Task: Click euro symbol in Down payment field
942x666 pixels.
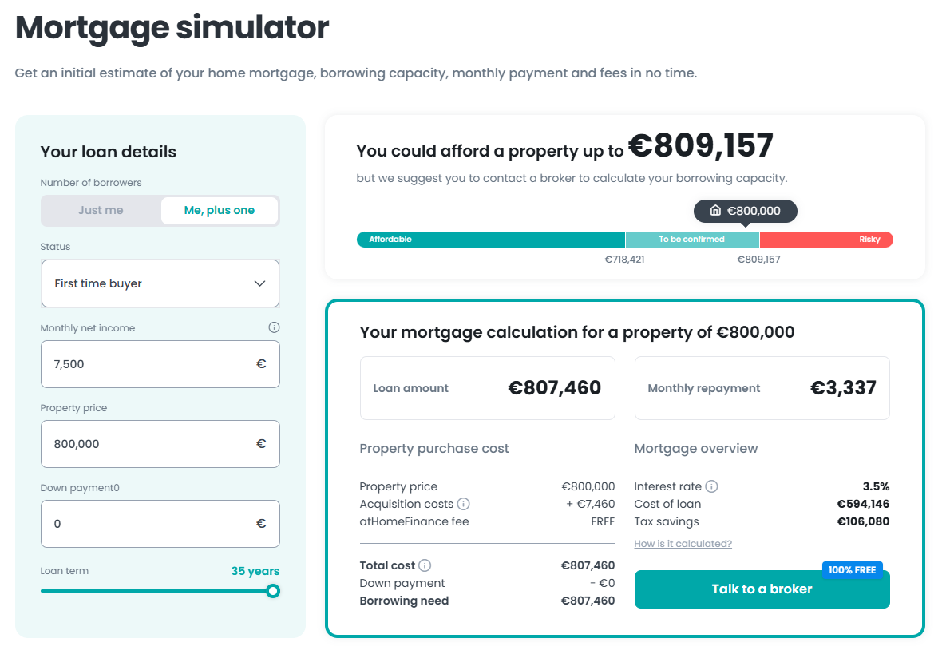Action: click(261, 524)
